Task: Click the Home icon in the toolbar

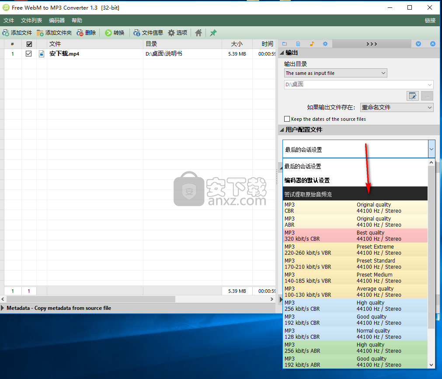Action: pos(198,33)
